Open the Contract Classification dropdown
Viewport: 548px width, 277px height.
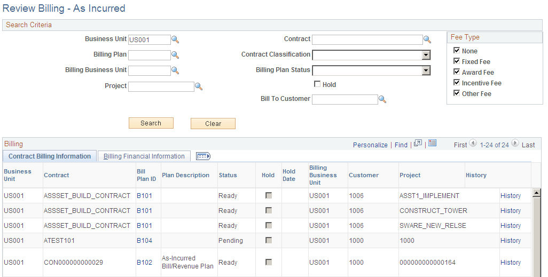(371, 55)
